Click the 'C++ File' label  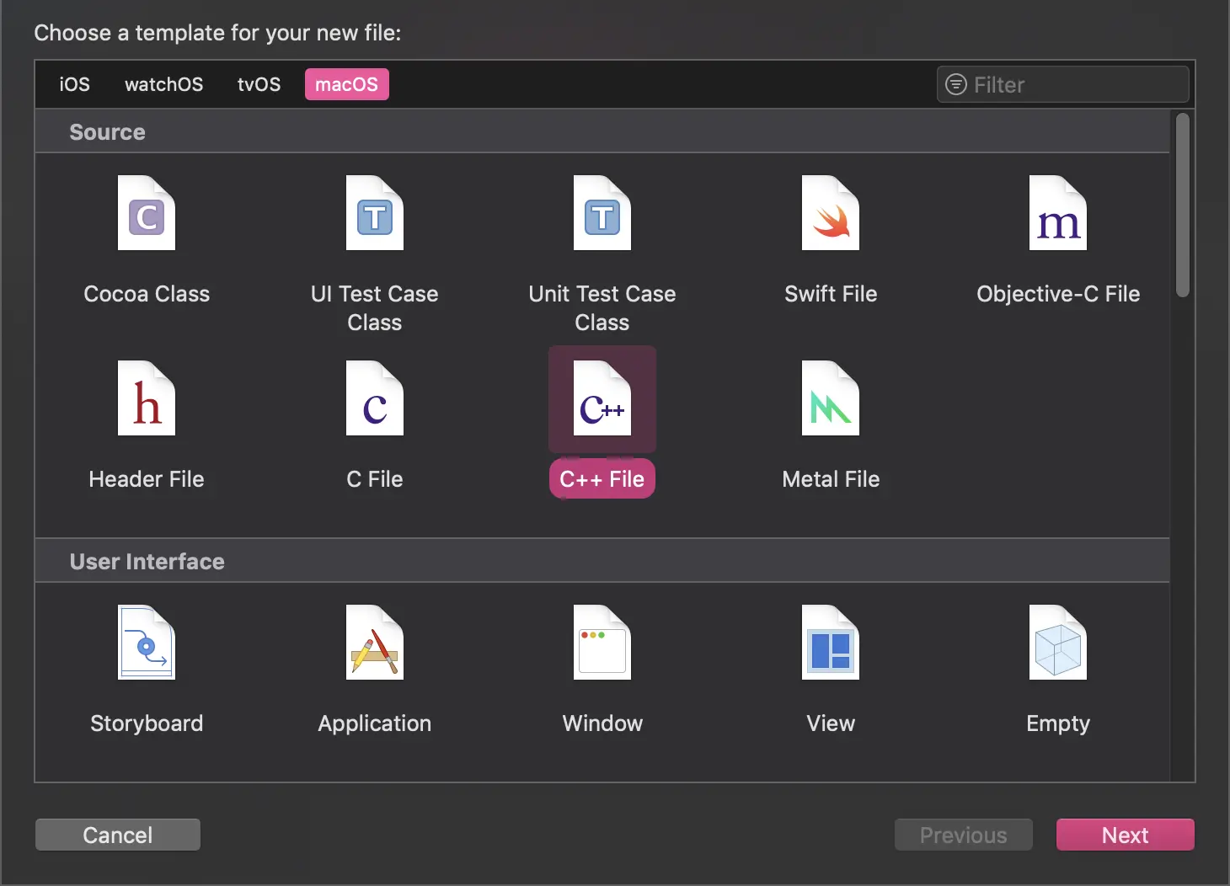[x=602, y=478]
